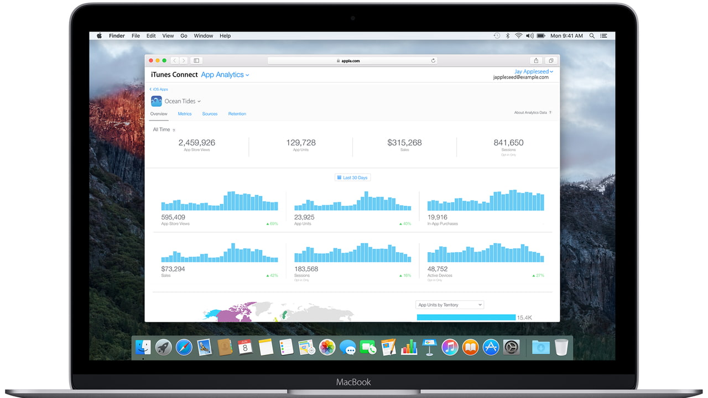708x398 pixels.
Task: Click the Ocean Tides app icon
Action: [156, 101]
